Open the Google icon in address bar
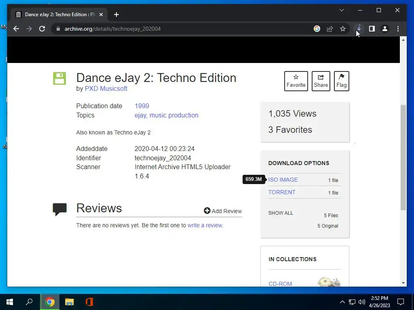 pyautogui.click(x=317, y=29)
